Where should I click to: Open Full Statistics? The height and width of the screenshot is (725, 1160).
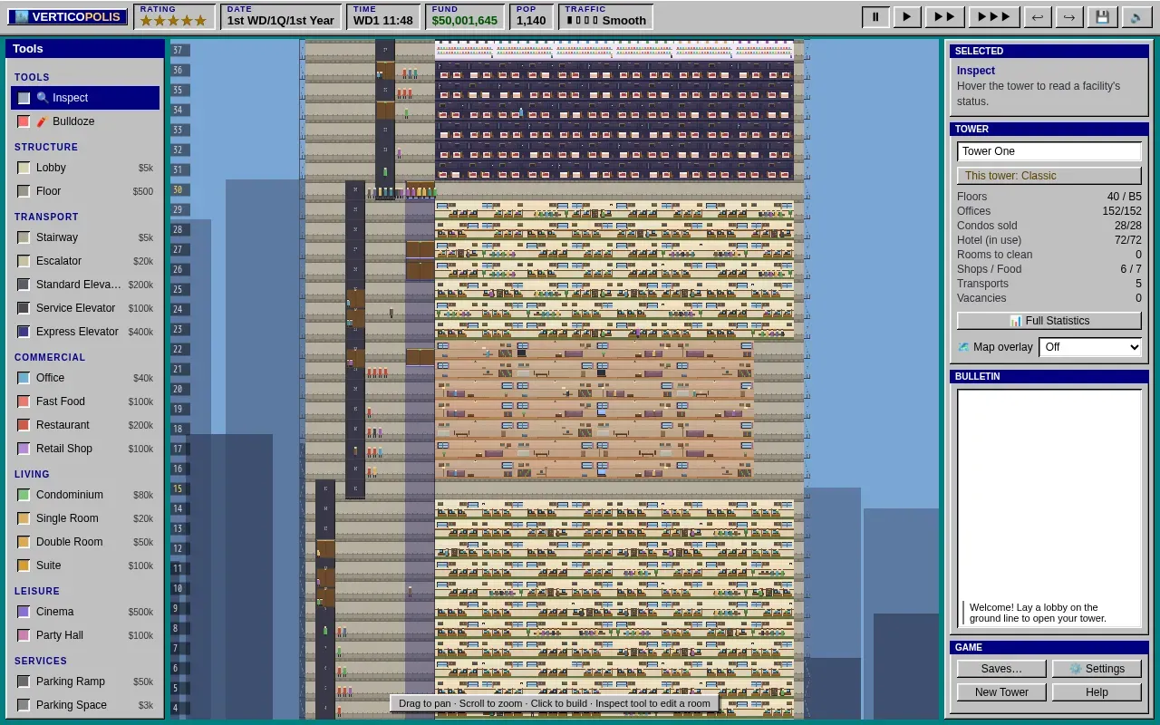[x=1049, y=321]
